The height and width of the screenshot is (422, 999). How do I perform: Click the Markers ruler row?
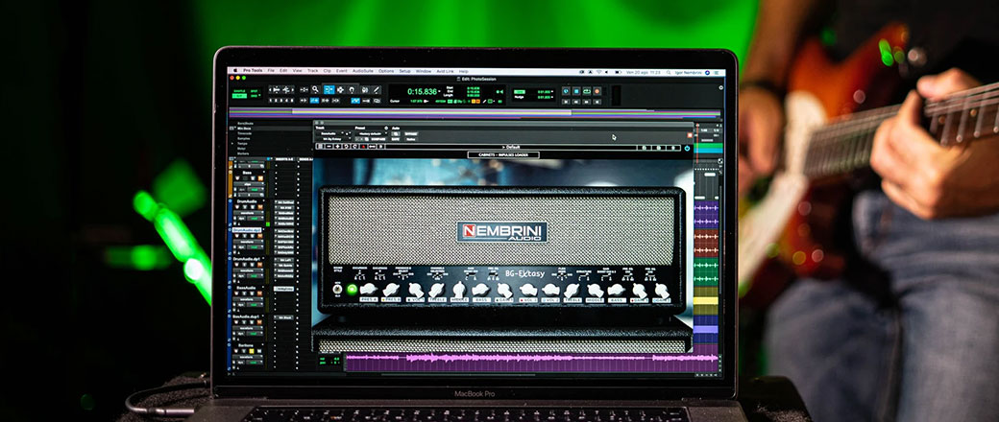pyautogui.click(x=243, y=153)
